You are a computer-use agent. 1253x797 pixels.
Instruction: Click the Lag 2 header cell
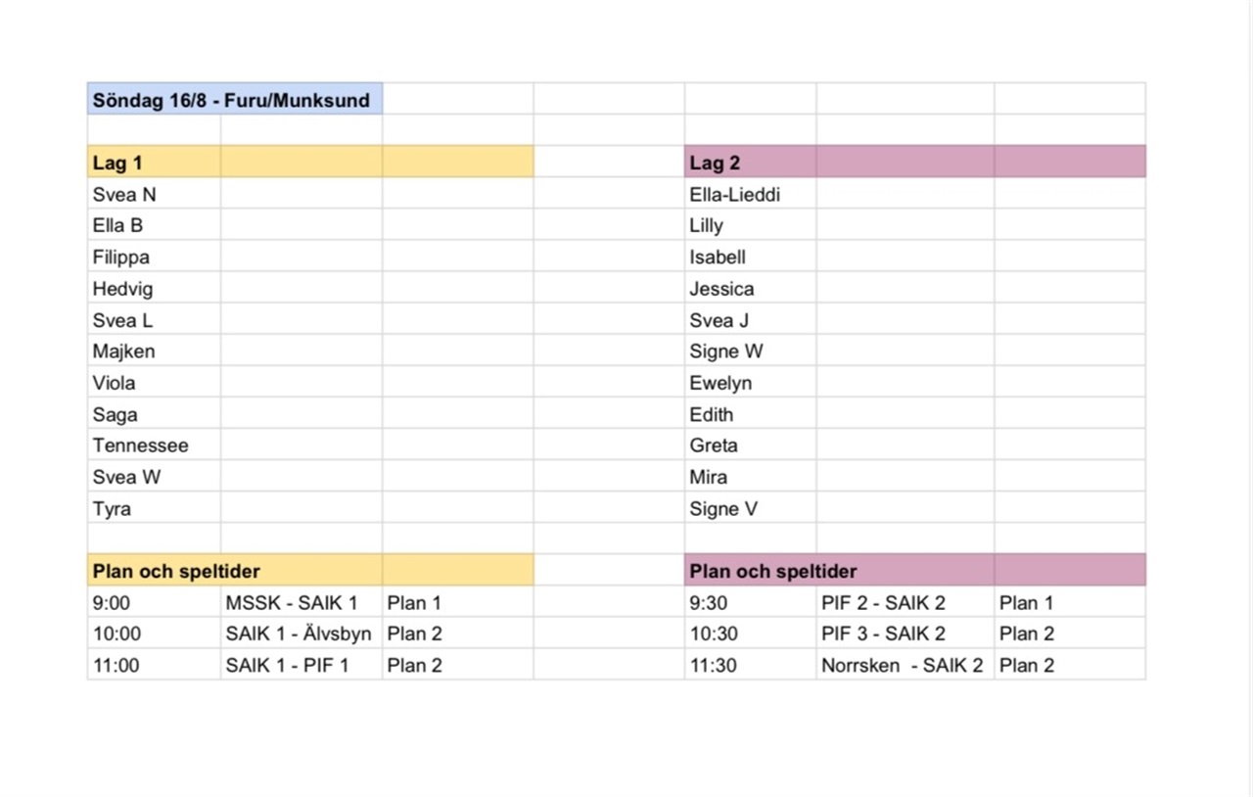pyautogui.click(x=751, y=162)
